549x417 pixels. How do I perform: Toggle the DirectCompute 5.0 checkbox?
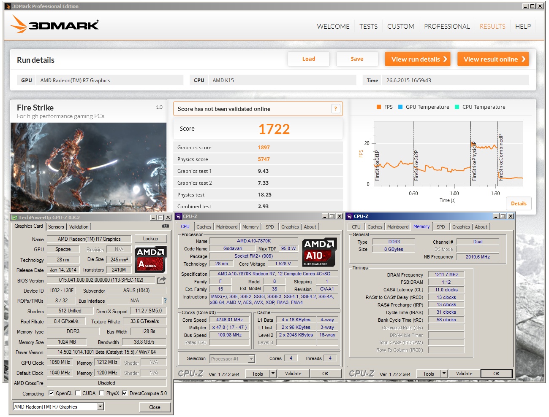point(125,393)
